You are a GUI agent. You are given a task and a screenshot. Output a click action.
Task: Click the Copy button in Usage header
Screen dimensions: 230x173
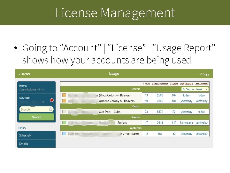(x=204, y=74)
